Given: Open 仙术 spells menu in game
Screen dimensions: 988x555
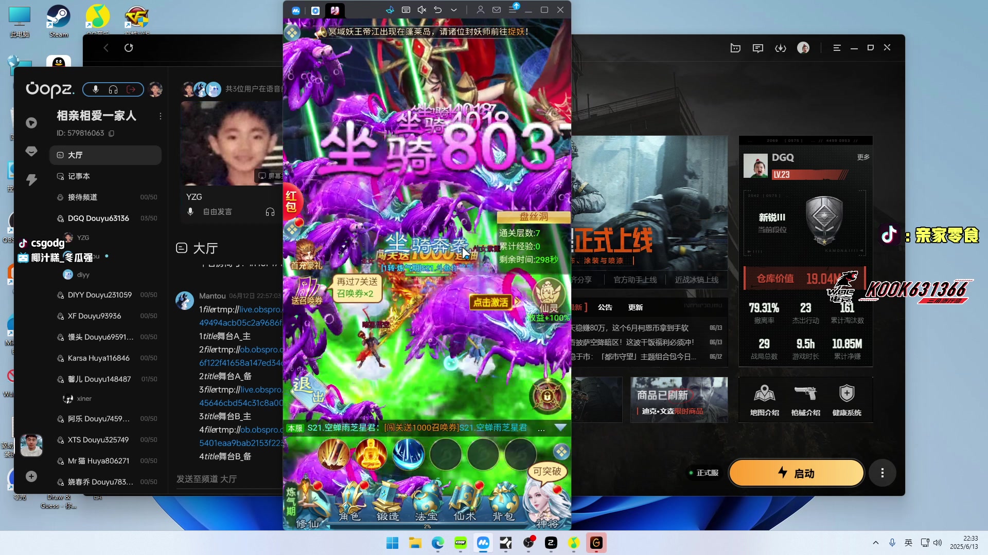Looking at the screenshot, I should click(465, 503).
